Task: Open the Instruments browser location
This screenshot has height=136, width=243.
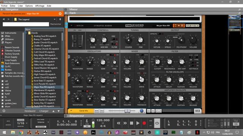Action: [10, 33]
